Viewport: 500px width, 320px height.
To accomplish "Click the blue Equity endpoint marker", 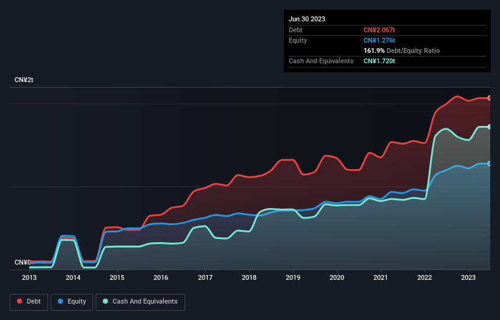I will point(490,164).
